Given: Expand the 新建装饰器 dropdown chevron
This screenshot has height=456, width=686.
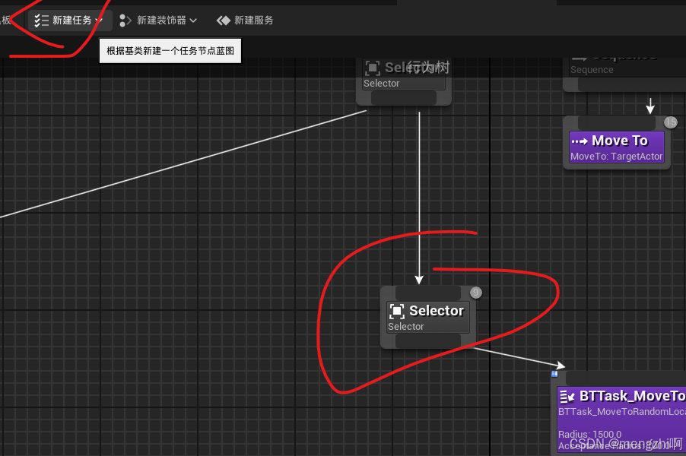Looking at the screenshot, I should point(193,21).
